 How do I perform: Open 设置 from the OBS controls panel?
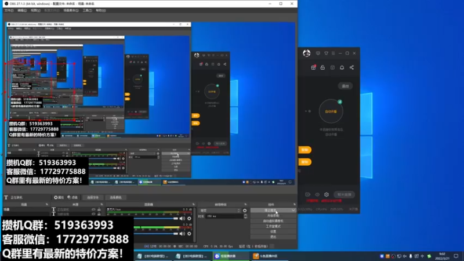point(273,231)
